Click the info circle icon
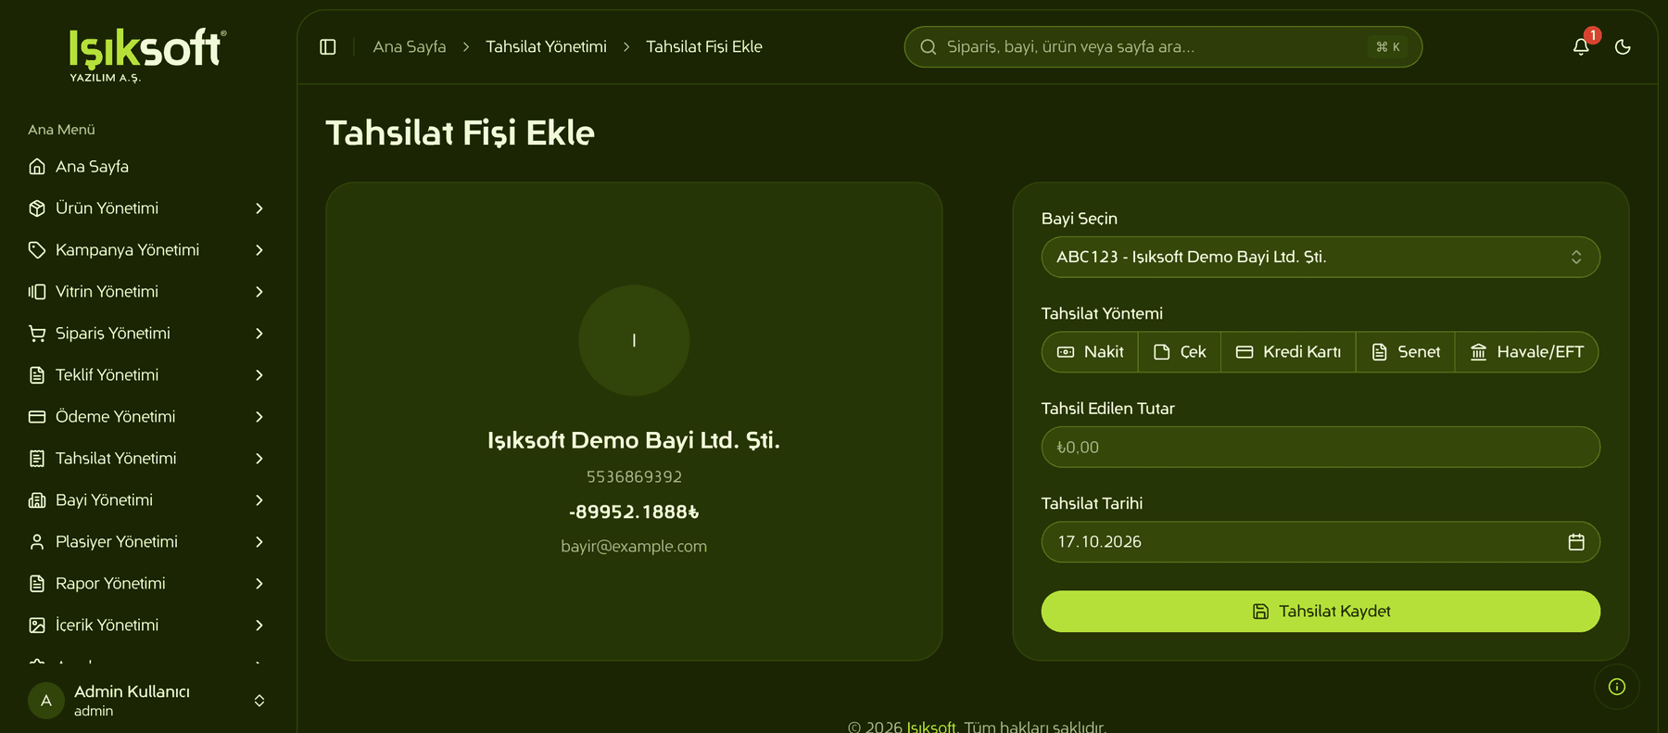Viewport: 1668px width, 733px height. (x=1617, y=687)
